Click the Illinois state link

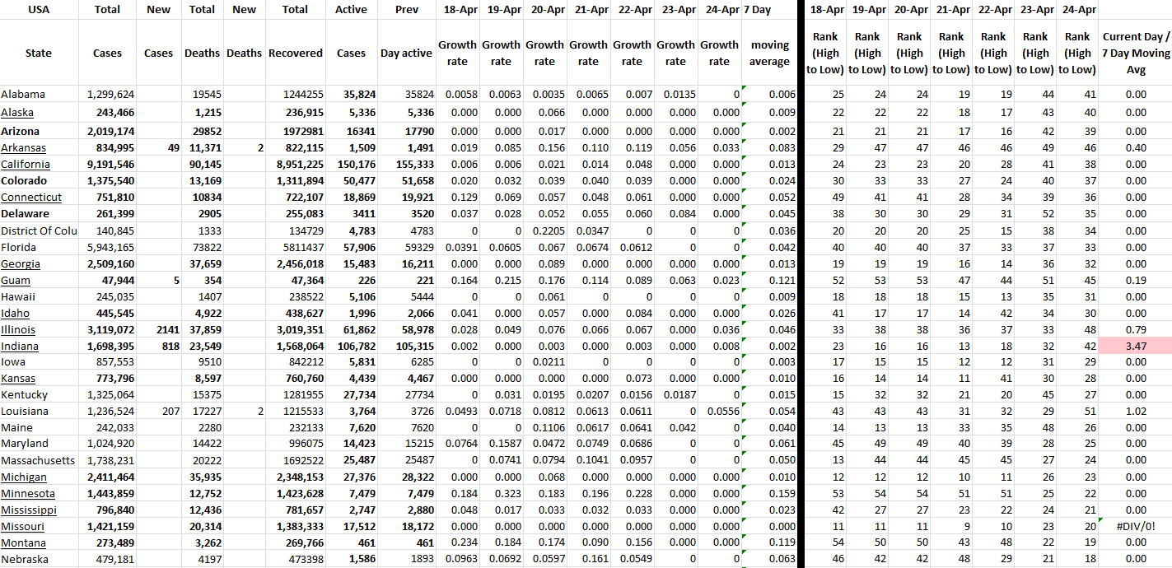(18, 329)
